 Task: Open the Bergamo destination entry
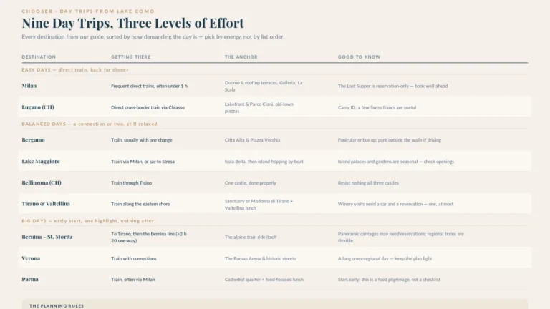click(x=34, y=139)
